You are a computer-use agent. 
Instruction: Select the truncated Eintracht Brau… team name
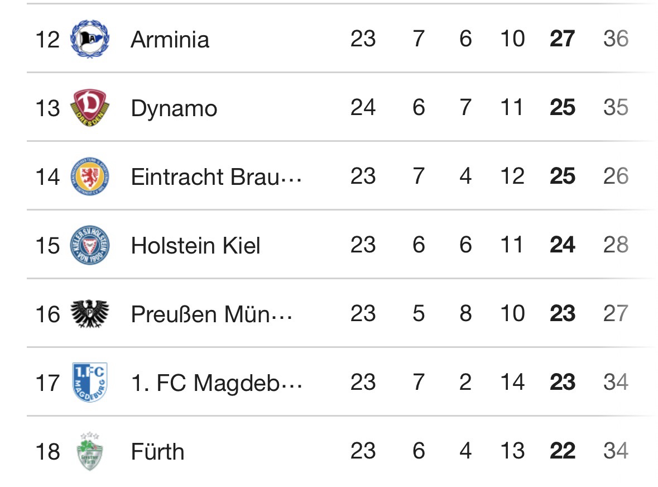216,177
